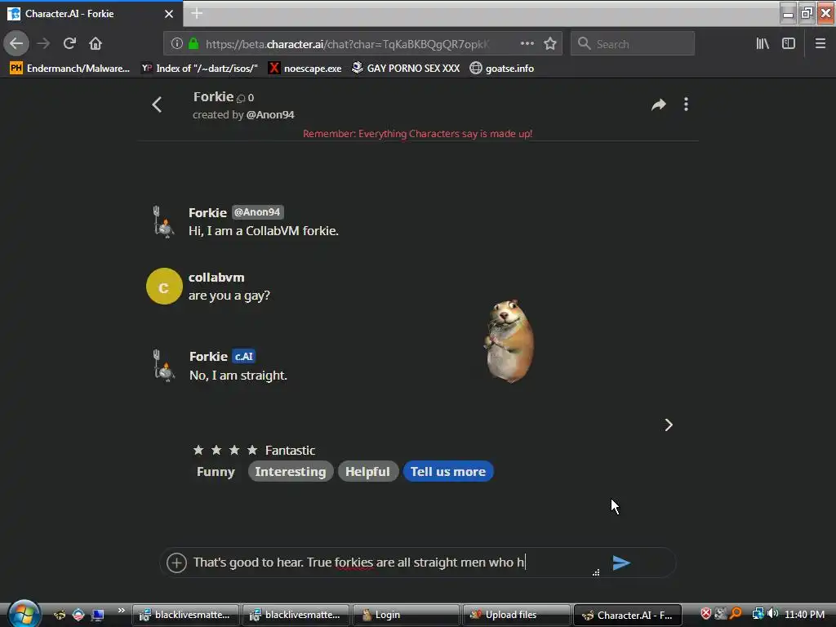The height and width of the screenshot is (627, 836).
Task: Click the Tell us more button
Action: click(x=448, y=472)
